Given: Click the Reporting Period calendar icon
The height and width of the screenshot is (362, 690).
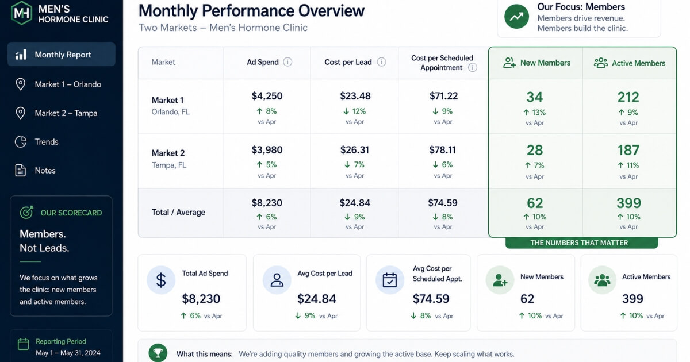Looking at the screenshot, I should [x=23, y=344].
